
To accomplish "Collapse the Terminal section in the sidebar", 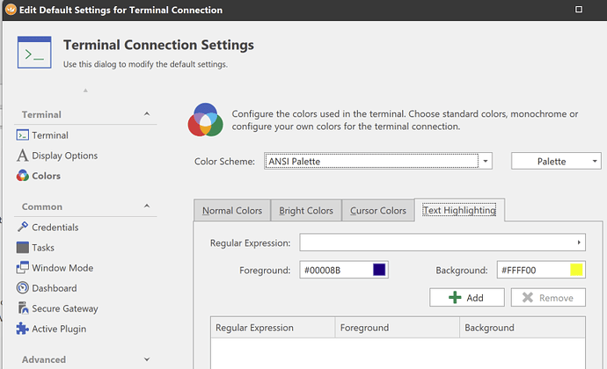I will 147,114.
